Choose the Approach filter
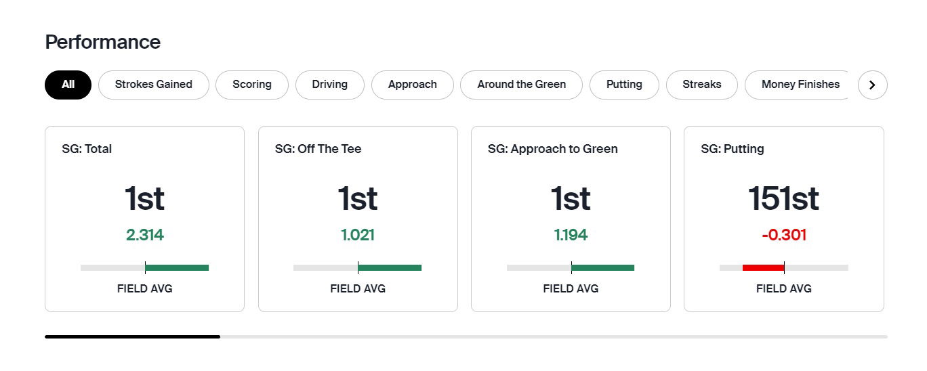 click(x=412, y=85)
